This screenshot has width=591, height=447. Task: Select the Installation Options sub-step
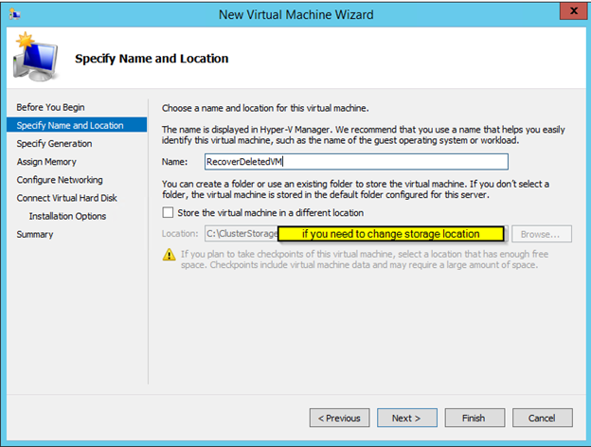67,216
